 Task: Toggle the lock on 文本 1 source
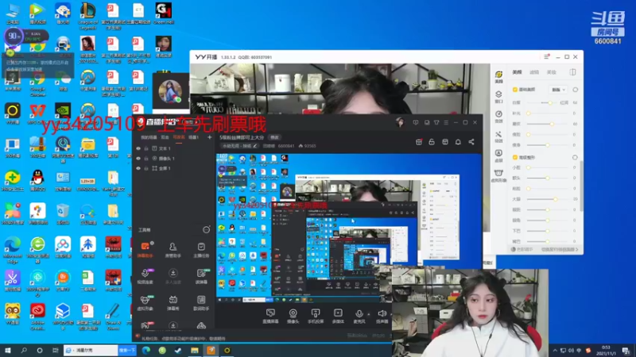pos(146,148)
